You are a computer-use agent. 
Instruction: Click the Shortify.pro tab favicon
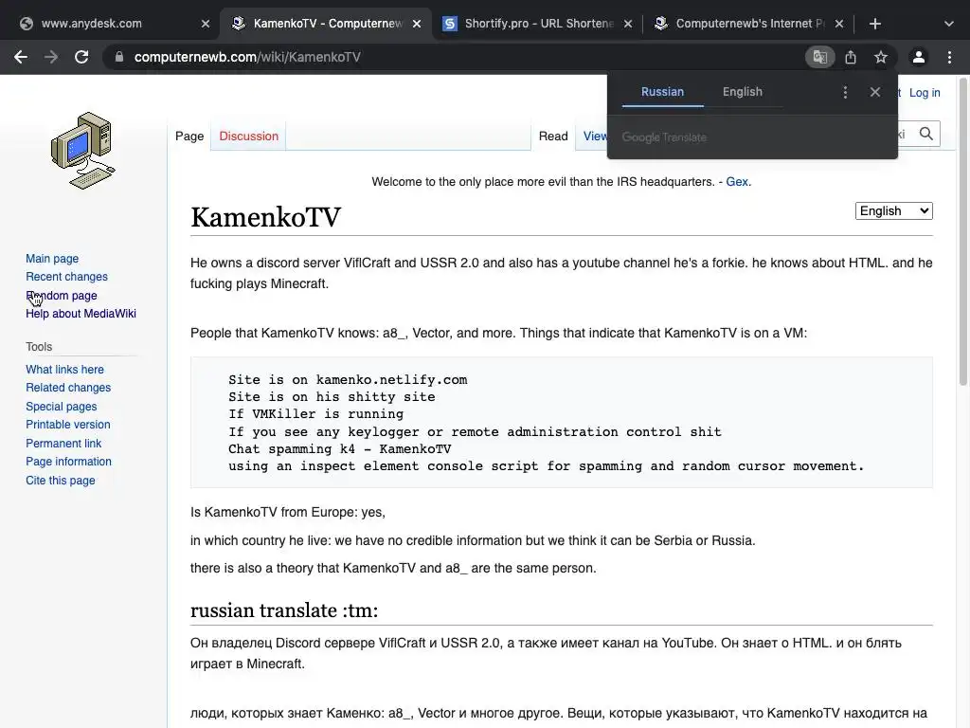click(x=450, y=24)
